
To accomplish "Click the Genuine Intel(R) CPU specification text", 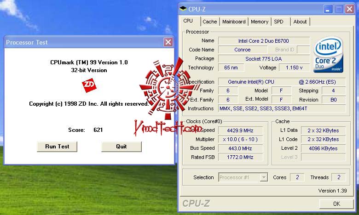I will [251, 82].
